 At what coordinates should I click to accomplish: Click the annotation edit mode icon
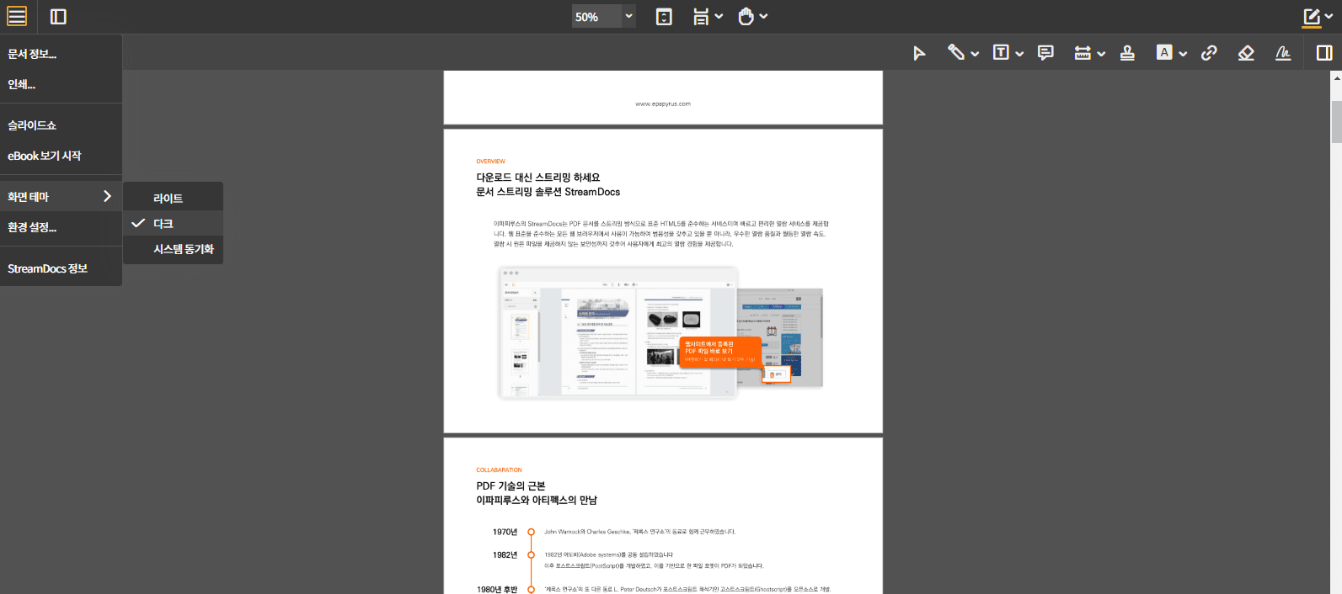(1312, 17)
